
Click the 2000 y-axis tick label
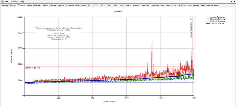[x=20, y=64]
